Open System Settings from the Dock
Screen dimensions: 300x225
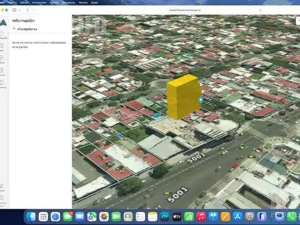coord(249,217)
